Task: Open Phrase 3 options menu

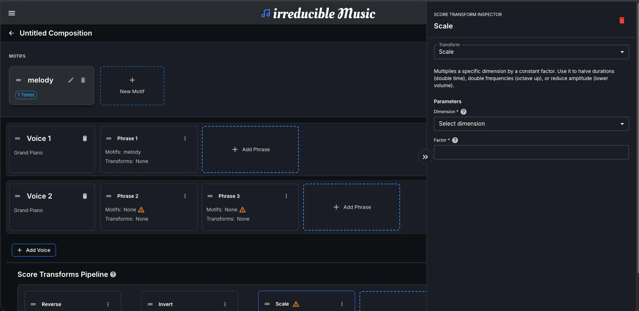Action: 286,196
